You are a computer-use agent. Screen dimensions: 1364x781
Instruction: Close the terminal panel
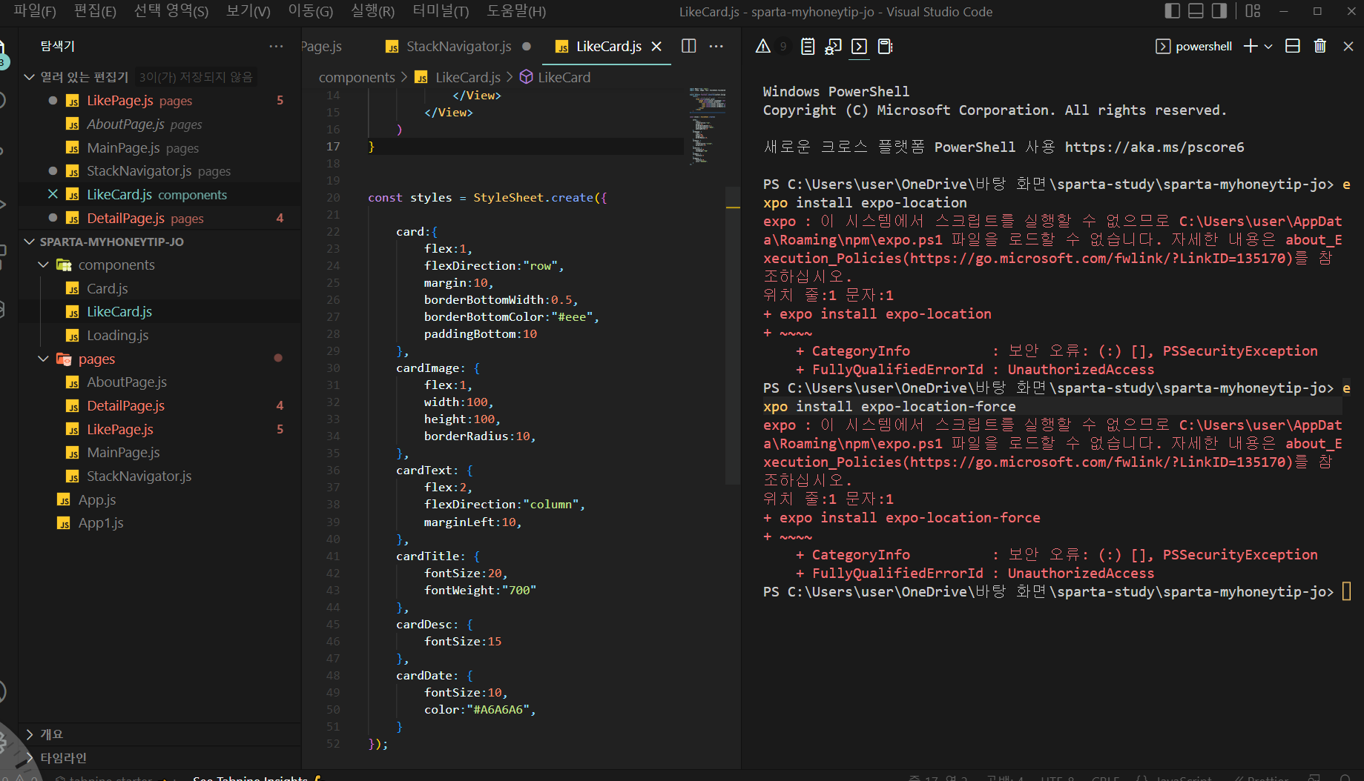coord(1348,46)
